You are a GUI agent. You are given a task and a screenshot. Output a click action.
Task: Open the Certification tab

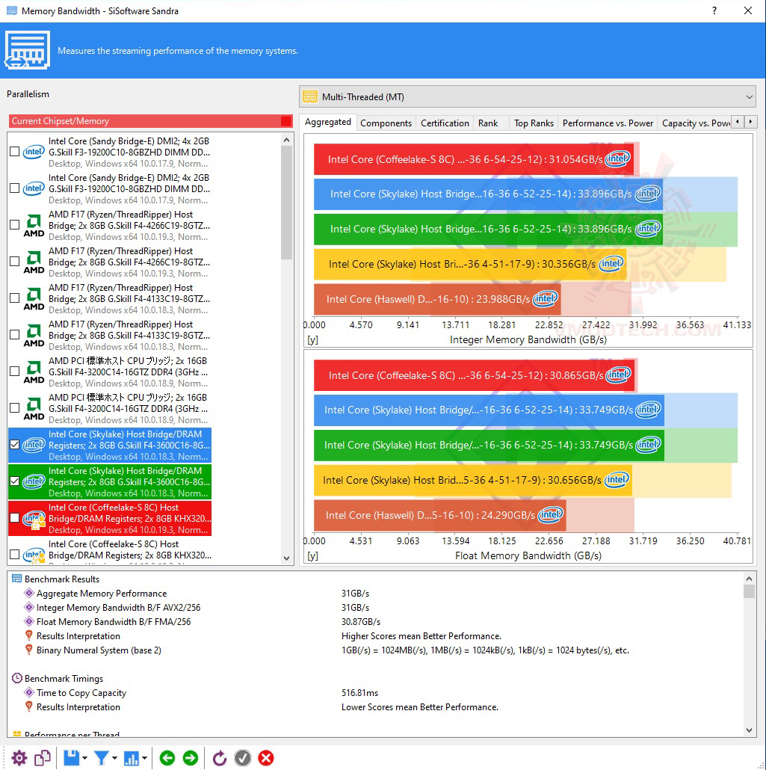445,123
